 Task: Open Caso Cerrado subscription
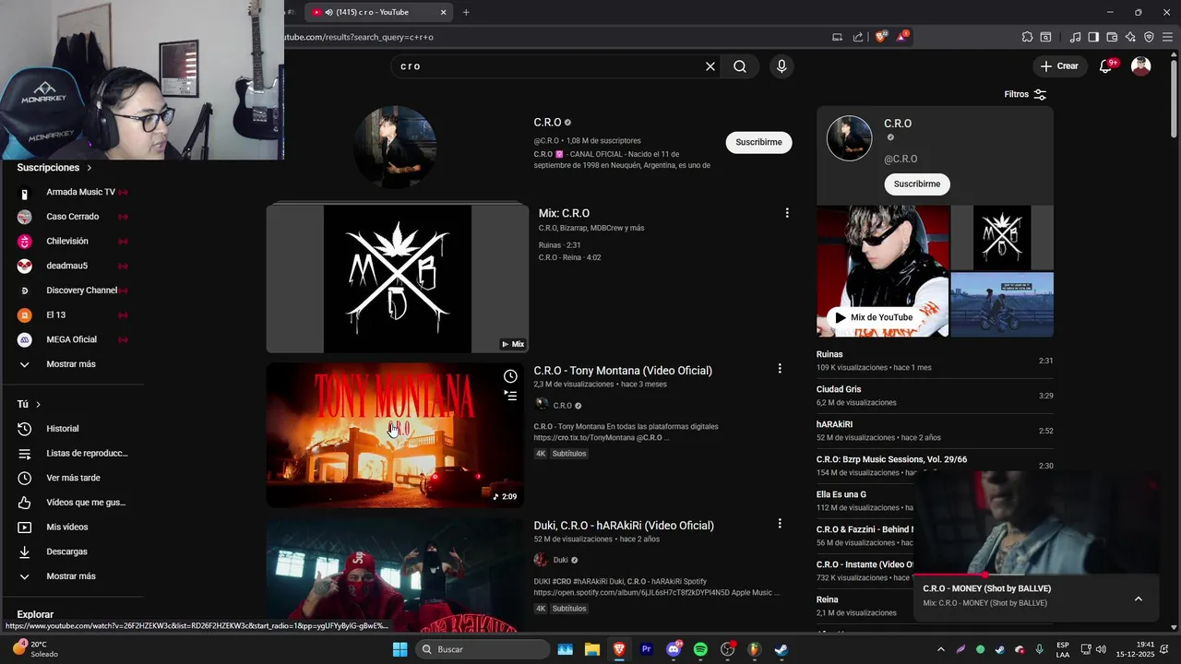click(x=72, y=217)
